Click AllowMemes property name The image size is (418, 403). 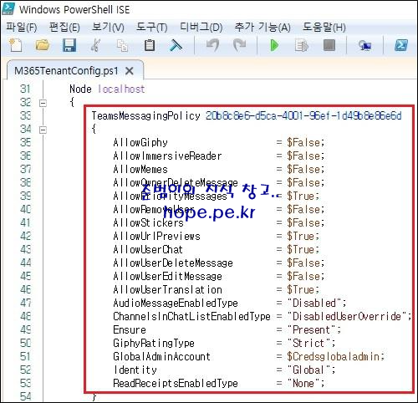(x=140, y=169)
